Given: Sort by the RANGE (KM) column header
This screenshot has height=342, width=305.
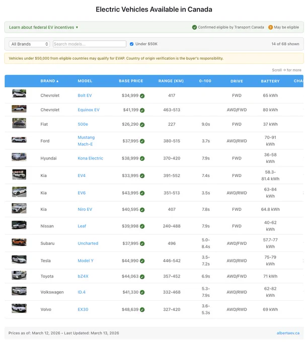Looking at the screenshot, I should (x=171, y=81).
